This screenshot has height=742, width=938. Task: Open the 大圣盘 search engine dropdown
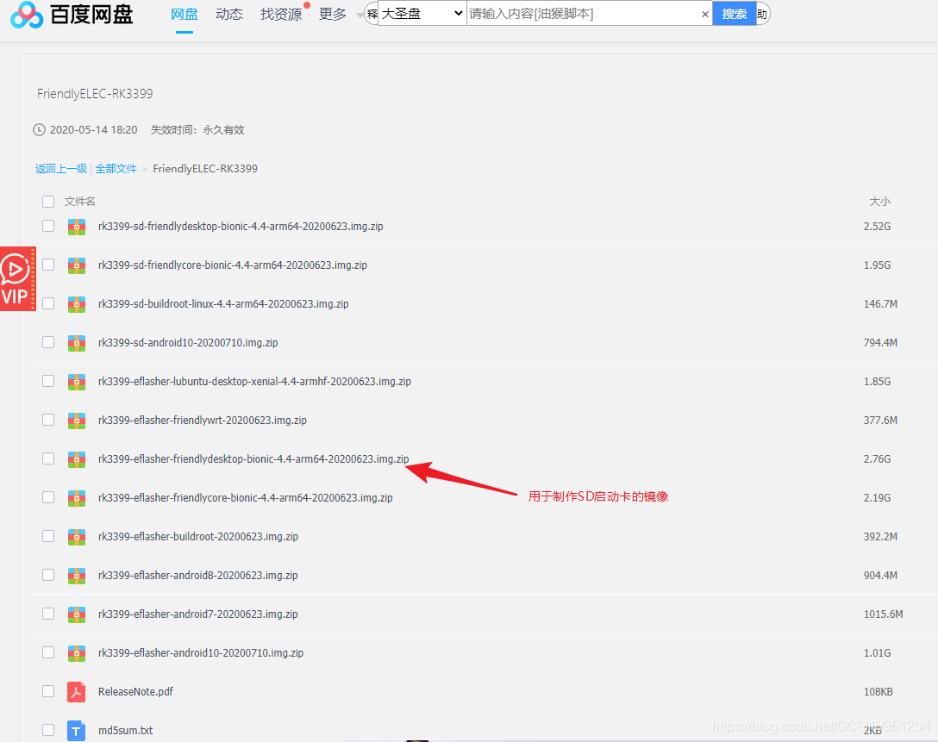click(x=422, y=14)
